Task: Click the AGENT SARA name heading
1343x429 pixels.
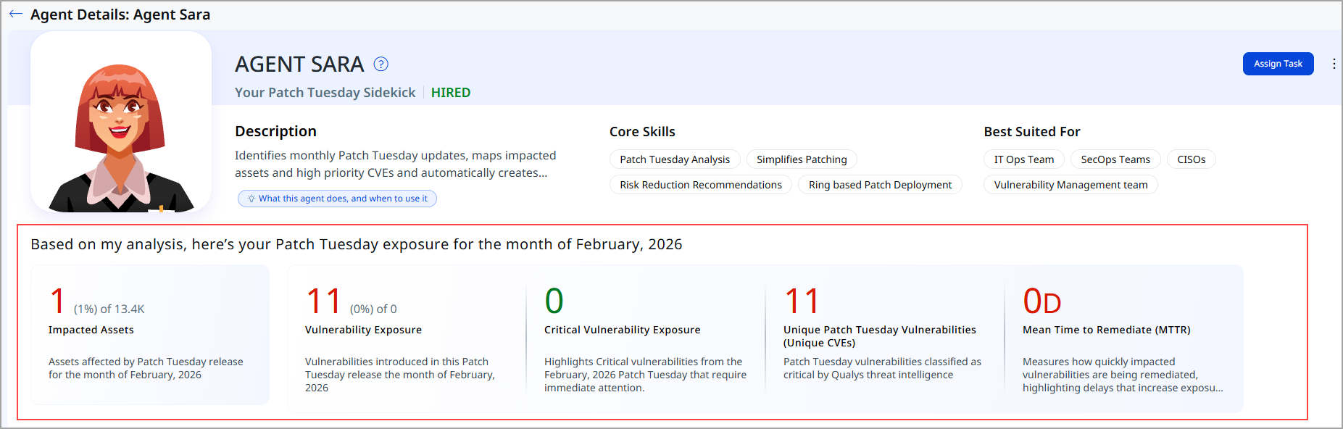Action: (299, 64)
